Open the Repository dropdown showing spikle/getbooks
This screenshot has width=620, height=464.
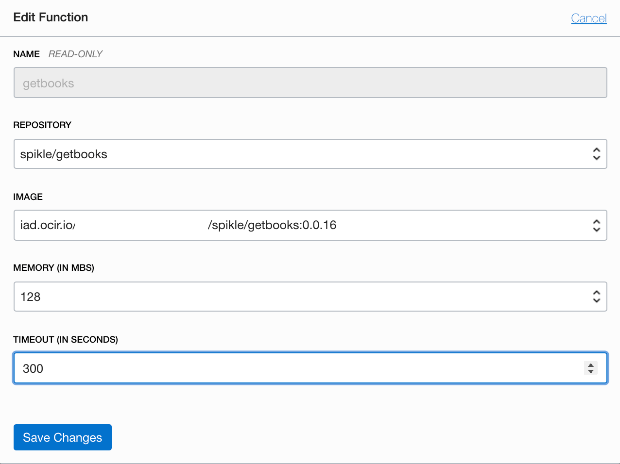301,154
